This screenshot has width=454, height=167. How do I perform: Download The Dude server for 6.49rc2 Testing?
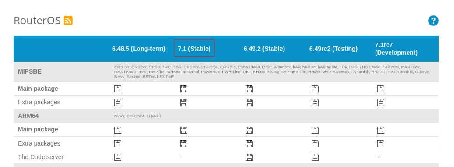pos(315,157)
